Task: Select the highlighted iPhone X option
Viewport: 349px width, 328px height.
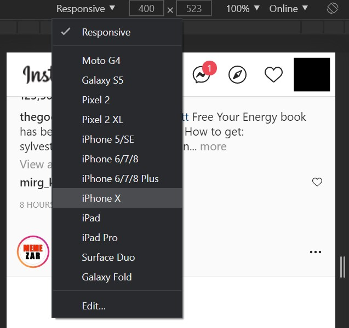Action: [x=117, y=198]
